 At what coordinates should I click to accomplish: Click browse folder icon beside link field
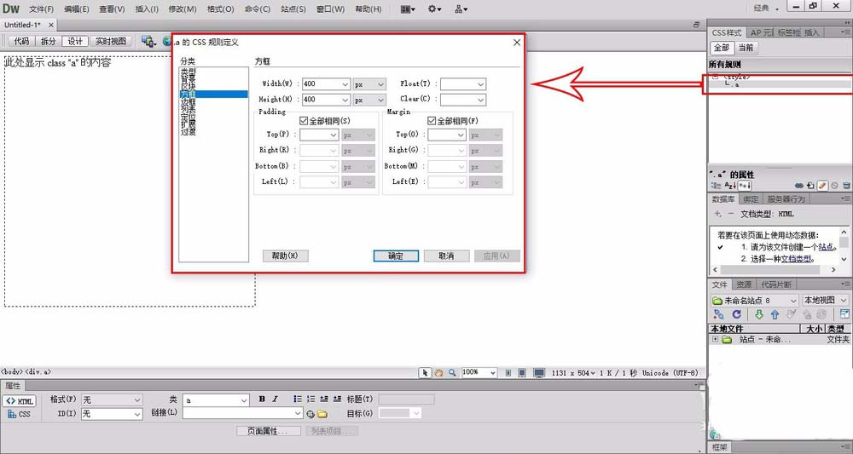[x=322, y=414]
